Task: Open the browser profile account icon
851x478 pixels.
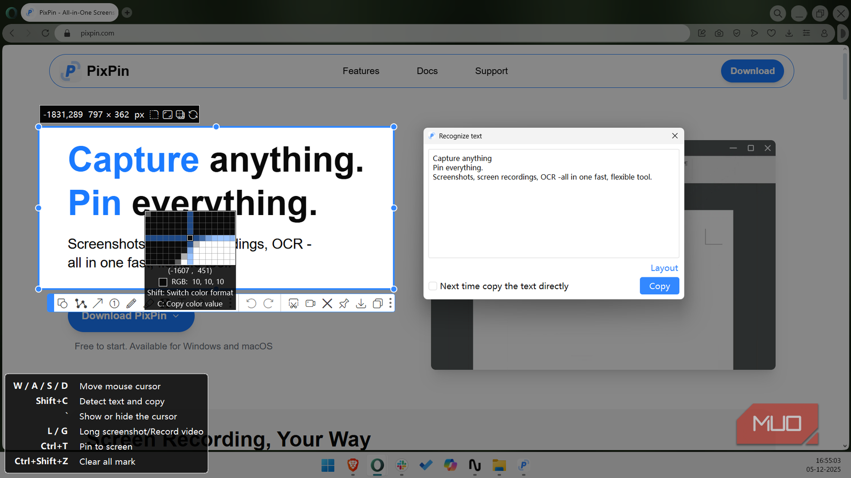Action: point(824,33)
